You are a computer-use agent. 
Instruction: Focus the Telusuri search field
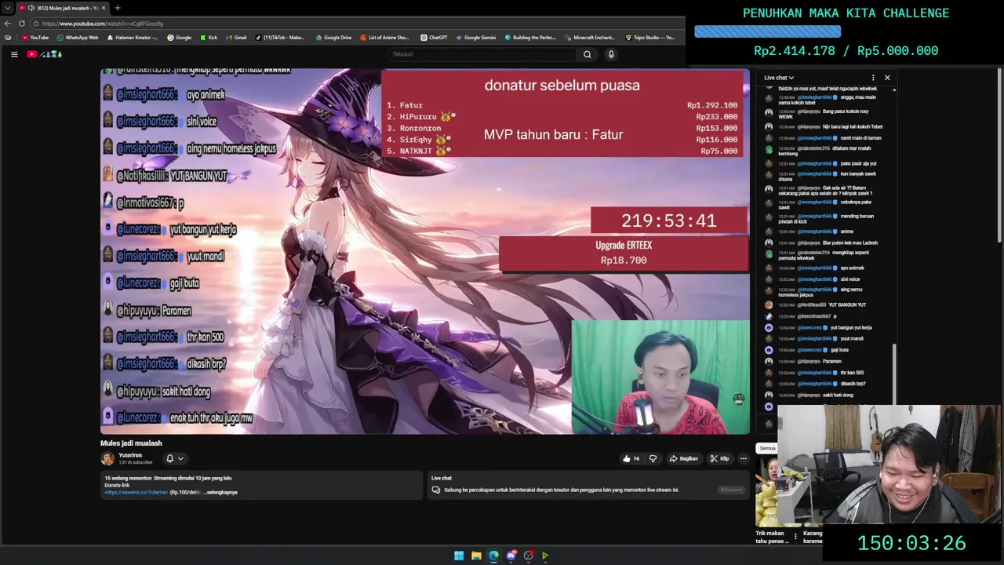(482, 54)
